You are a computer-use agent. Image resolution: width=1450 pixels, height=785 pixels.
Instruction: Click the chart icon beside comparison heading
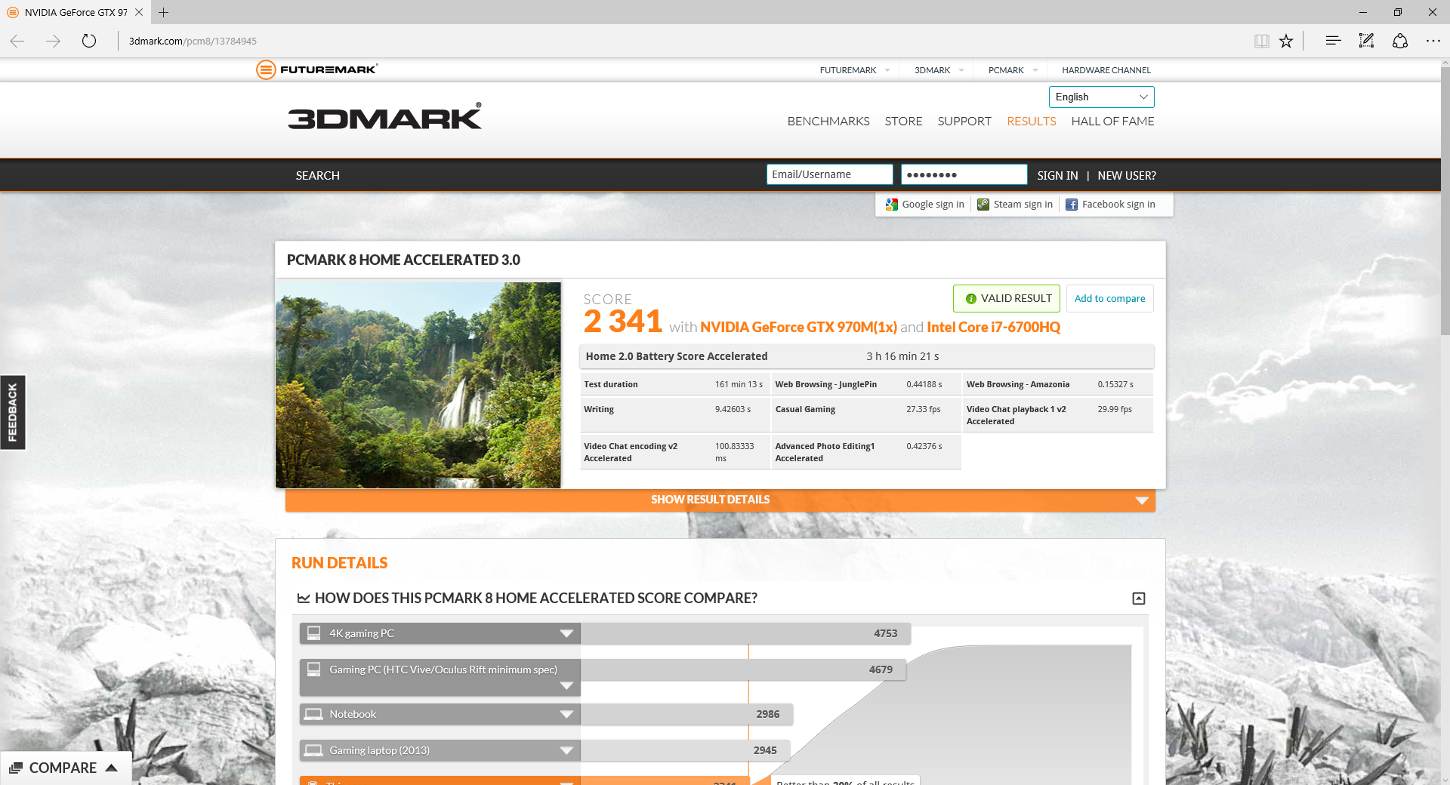pyautogui.click(x=304, y=599)
